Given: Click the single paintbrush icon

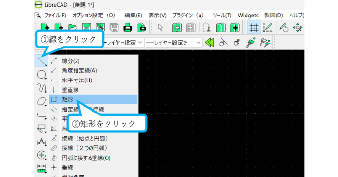Looking at the screenshot, I should coord(251,42).
